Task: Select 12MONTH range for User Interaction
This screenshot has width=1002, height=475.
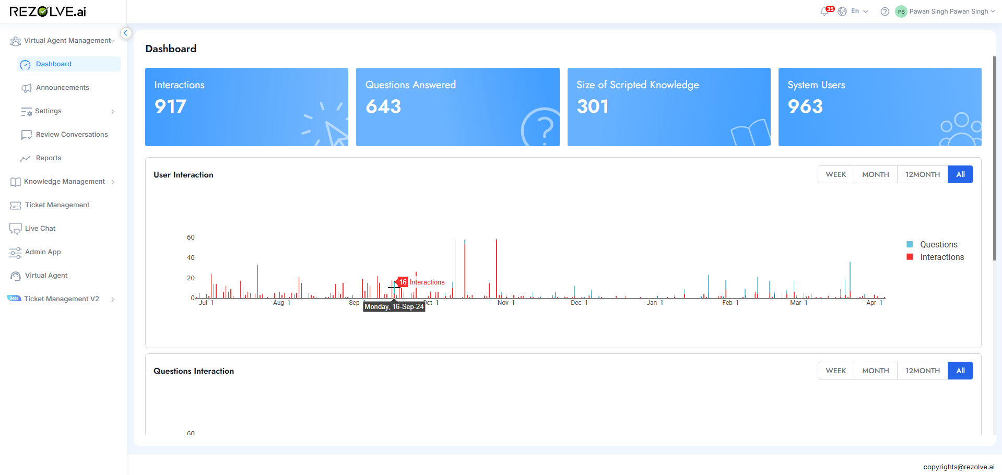Action: [923, 174]
